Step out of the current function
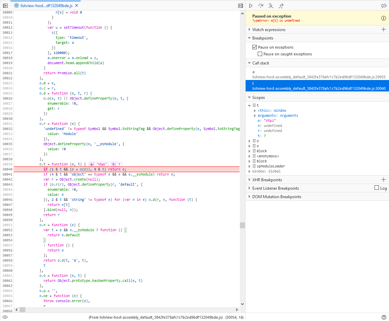 pyautogui.click(x=281, y=5)
